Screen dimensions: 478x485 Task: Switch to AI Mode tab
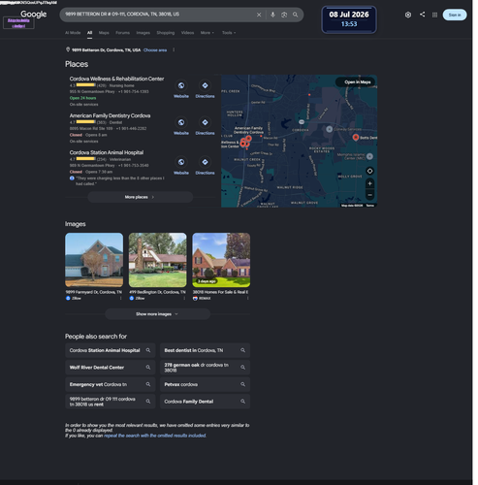pos(74,33)
